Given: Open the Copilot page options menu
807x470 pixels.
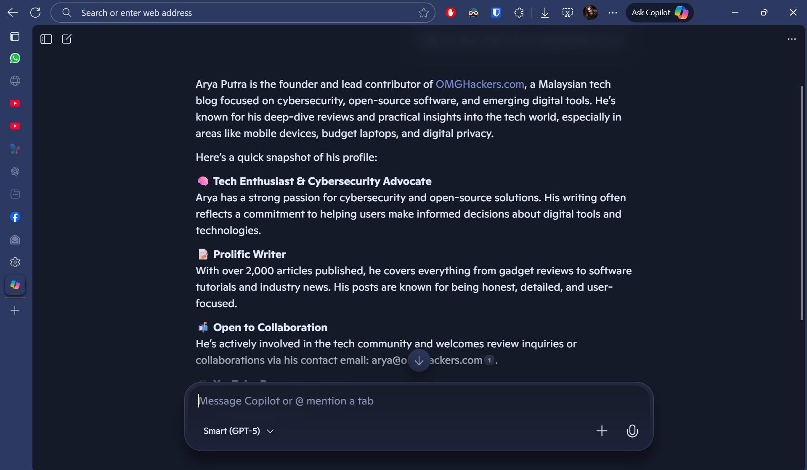Looking at the screenshot, I should pyautogui.click(x=791, y=39).
